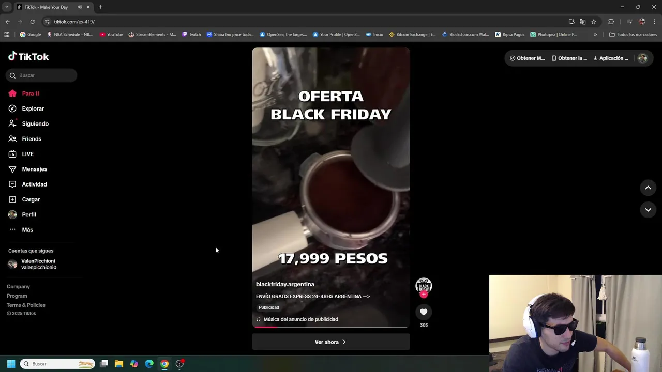The image size is (662, 372).
Task: Mute the TikTok tab audio icon
Action: tap(80, 7)
